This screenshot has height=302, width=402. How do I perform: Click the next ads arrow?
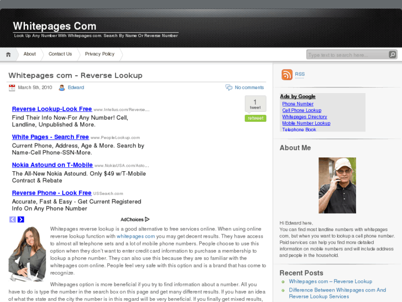tap(21, 219)
